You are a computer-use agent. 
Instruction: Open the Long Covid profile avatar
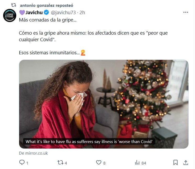(x=10, y=15)
